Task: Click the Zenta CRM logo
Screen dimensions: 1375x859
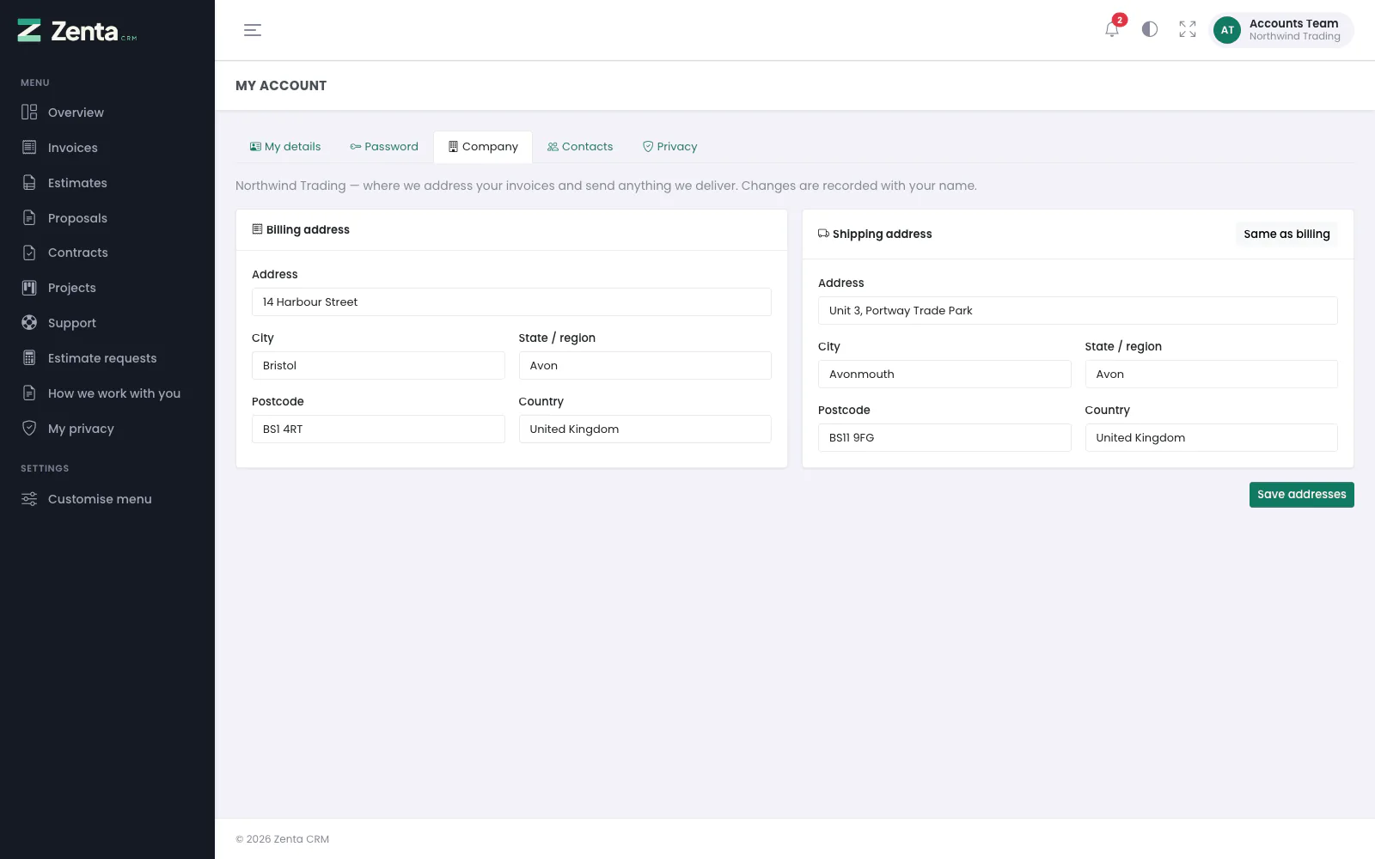Action: pyautogui.click(x=77, y=31)
